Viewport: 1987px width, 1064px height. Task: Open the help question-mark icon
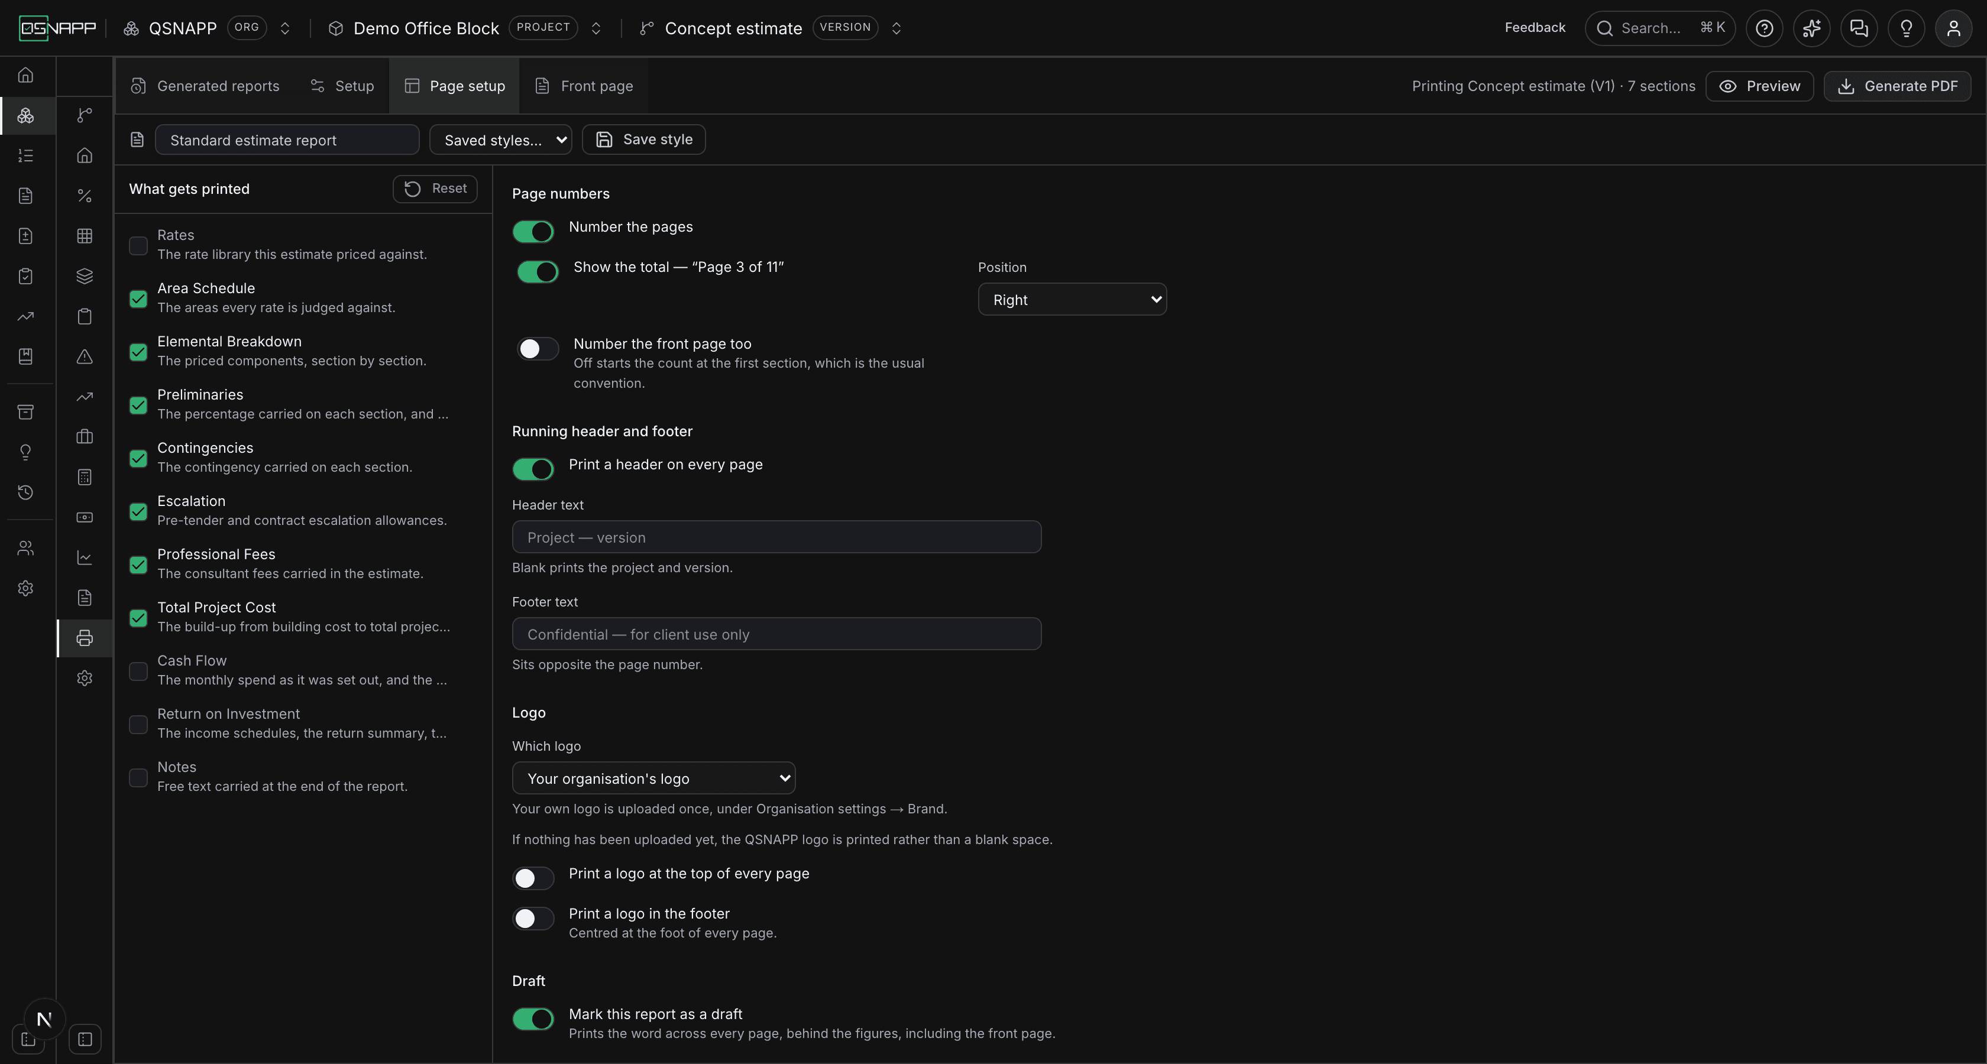coord(1764,28)
